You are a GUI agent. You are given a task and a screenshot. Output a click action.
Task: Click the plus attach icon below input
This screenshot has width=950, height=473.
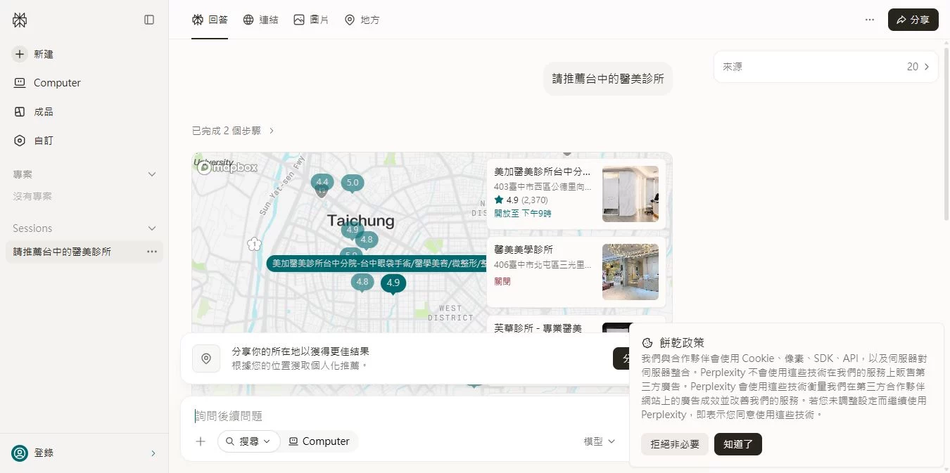(x=201, y=441)
